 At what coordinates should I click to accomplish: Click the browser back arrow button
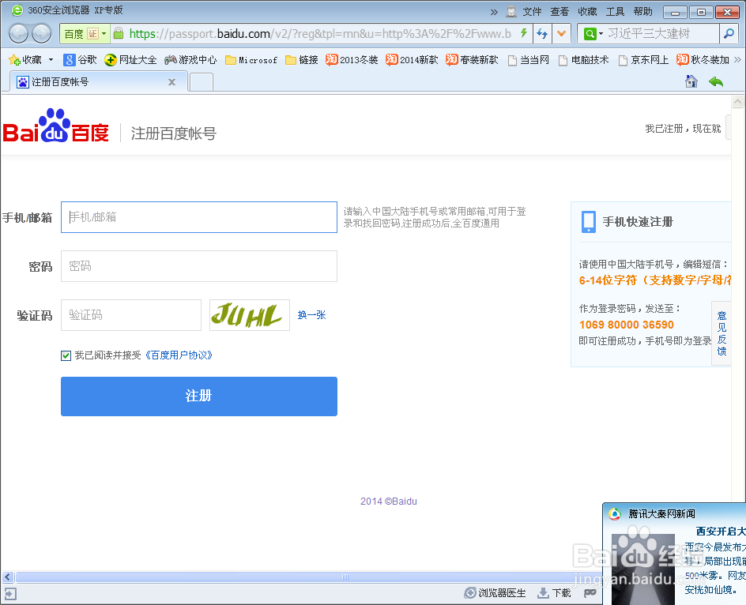pos(18,33)
